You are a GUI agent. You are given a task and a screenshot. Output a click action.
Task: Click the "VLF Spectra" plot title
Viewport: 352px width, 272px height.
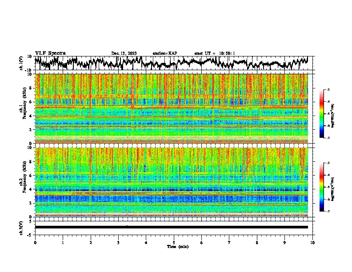pyautogui.click(x=50, y=53)
